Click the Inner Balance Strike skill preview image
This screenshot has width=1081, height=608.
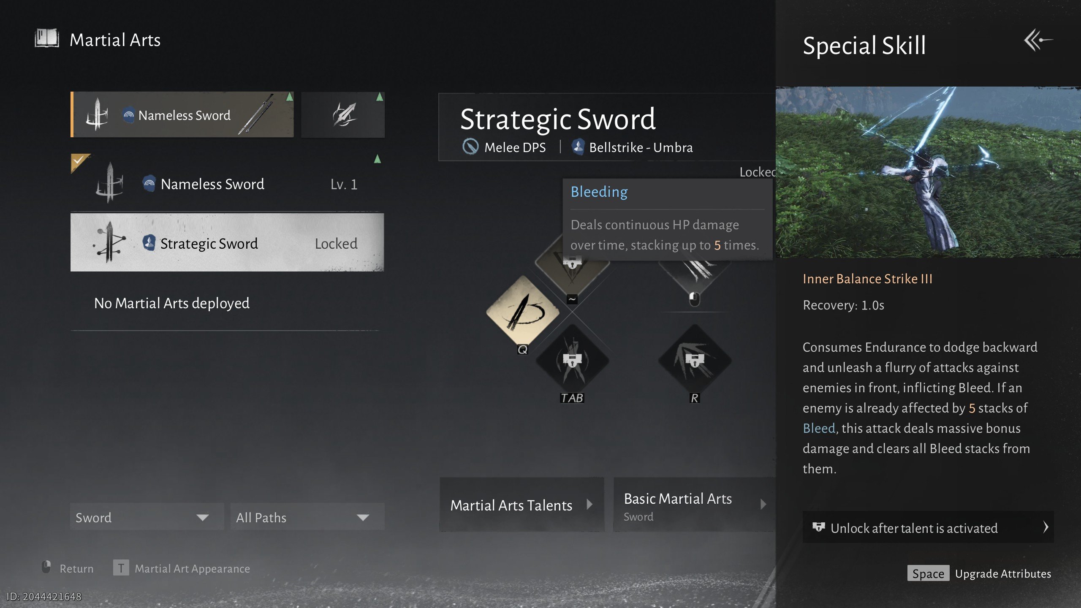[x=928, y=172]
